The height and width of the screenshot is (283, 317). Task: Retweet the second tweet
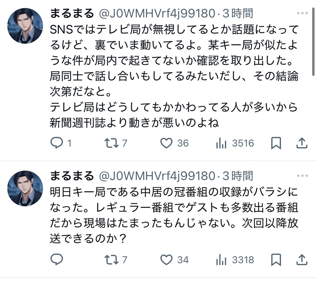tap(116, 260)
